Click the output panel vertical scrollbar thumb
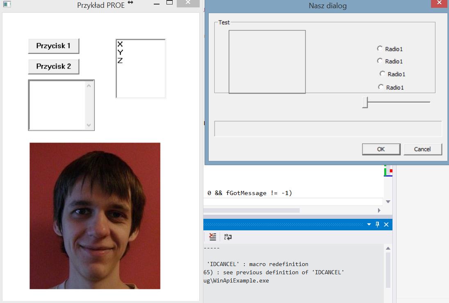Image resolution: width=449 pixels, height=303 pixels. tap(388, 270)
